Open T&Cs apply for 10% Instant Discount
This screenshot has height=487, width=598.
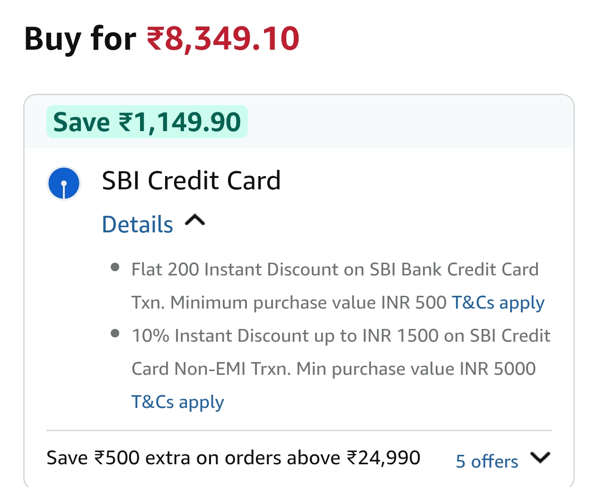click(x=177, y=402)
